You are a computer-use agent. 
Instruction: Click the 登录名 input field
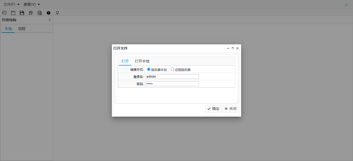tap(172, 76)
